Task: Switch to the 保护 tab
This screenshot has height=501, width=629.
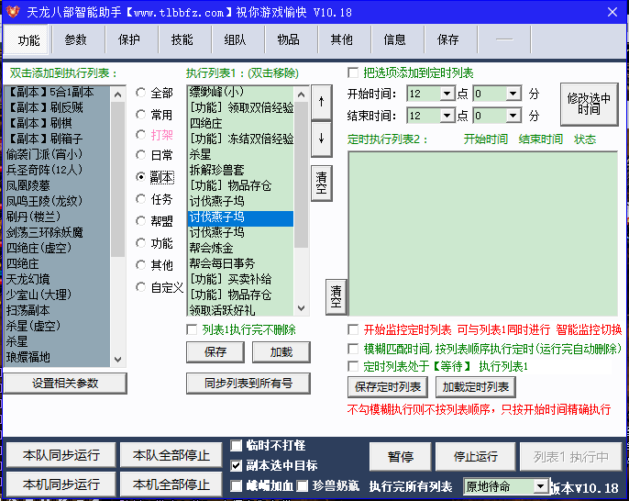Action: click(x=128, y=39)
